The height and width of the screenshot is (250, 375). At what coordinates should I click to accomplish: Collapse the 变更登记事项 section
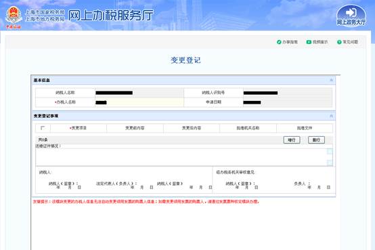pyautogui.click(x=331, y=116)
